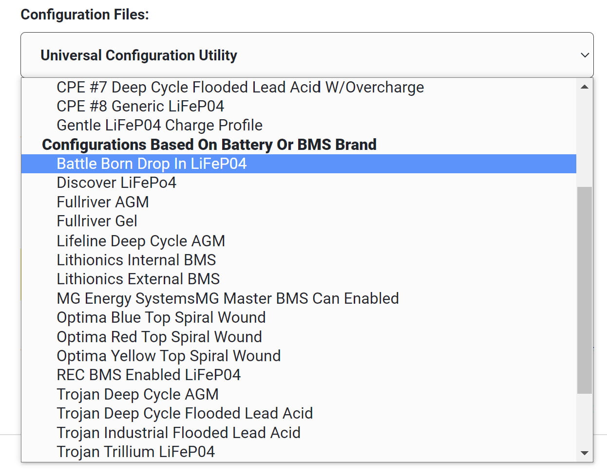The width and height of the screenshot is (607, 476).
Task: Select Lifeline Deep Cycle AGM
Action: [x=299, y=240]
